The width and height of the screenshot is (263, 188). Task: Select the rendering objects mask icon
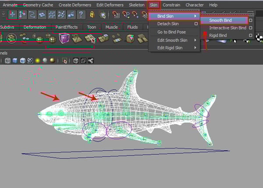tap(71, 14)
